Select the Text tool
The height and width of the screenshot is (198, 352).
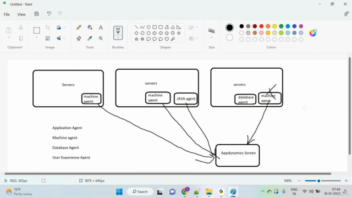coord(101,28)
